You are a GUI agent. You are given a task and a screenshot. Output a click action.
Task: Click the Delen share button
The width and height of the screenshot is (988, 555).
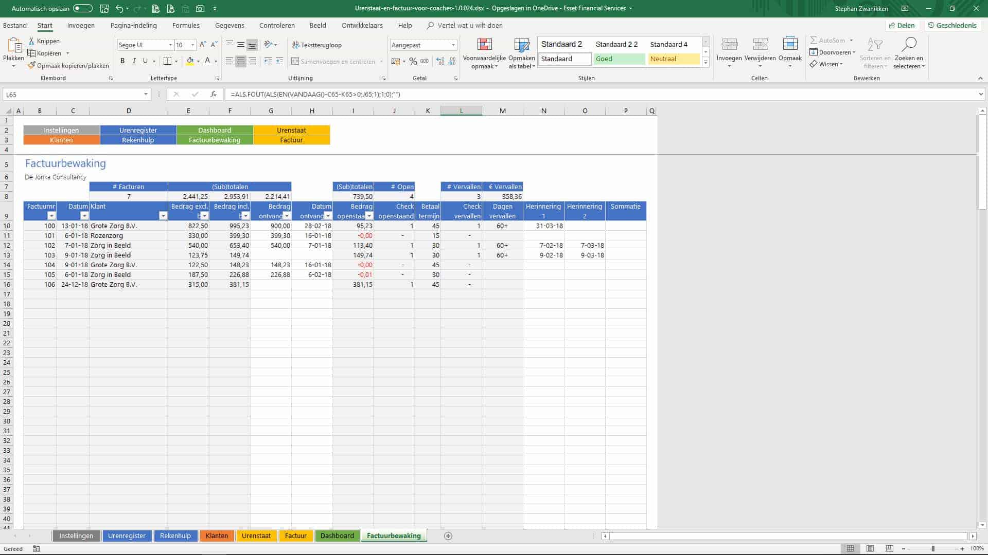(x=902, y=25)
